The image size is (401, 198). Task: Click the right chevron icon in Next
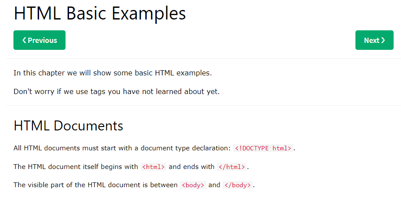383,40
